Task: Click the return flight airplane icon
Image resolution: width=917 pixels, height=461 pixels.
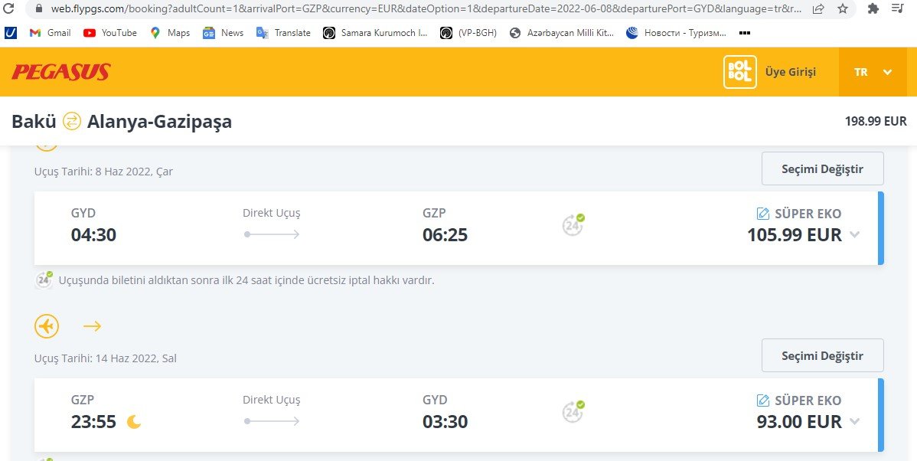Action: point(47,326)
